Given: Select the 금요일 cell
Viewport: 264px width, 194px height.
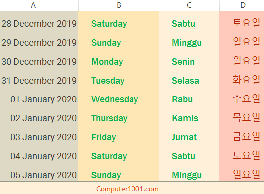Looking at the screenshot, I should click(242, 137).
